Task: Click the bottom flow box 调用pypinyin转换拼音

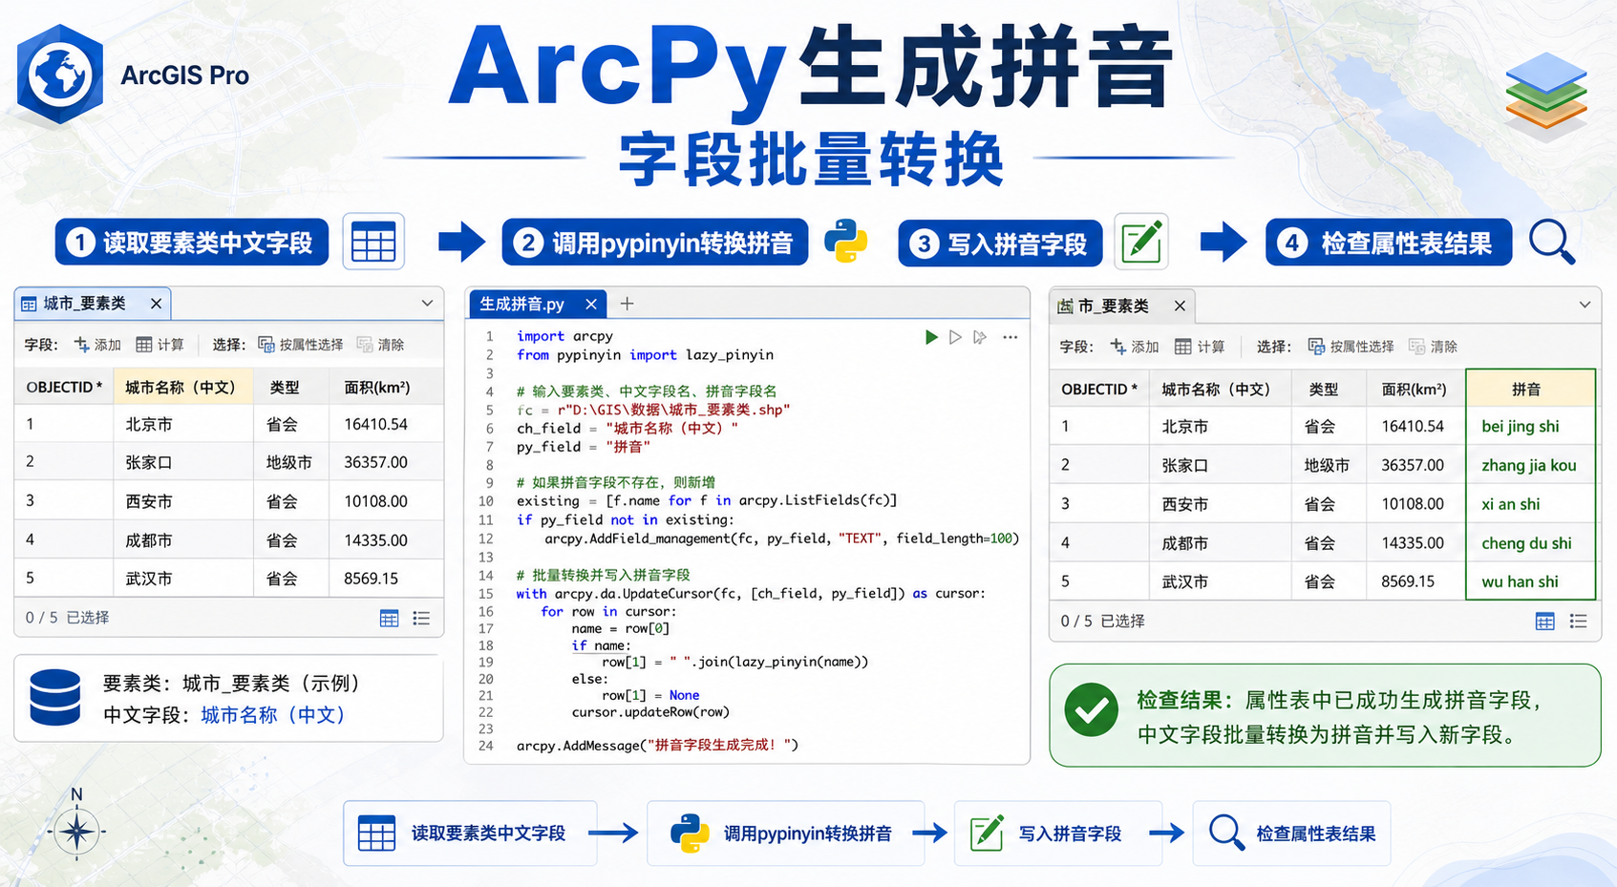Action: tap(785, 834)
